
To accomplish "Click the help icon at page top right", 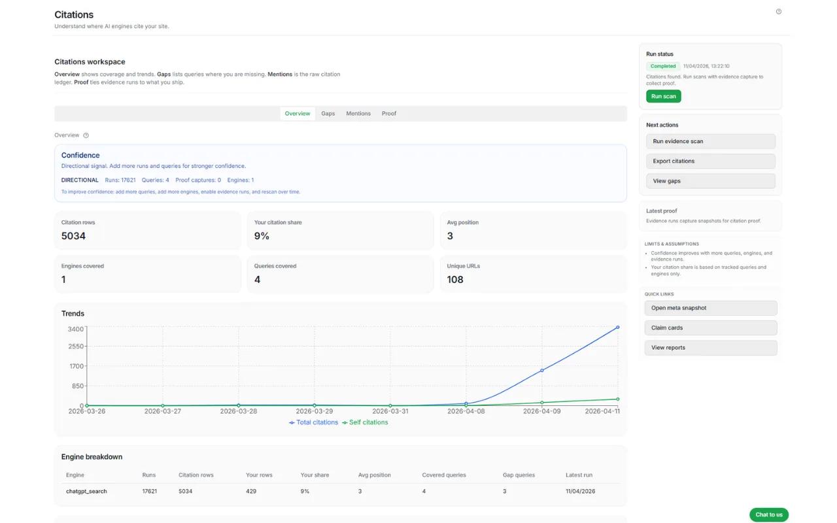I will (778, 12).
